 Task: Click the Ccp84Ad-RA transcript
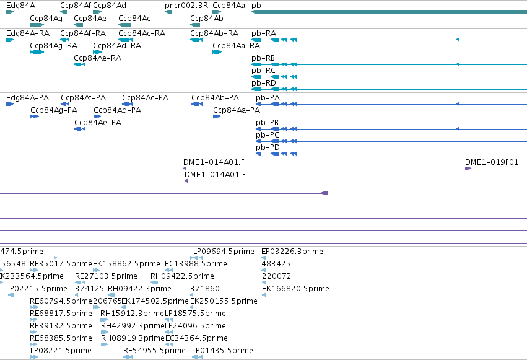97,52
